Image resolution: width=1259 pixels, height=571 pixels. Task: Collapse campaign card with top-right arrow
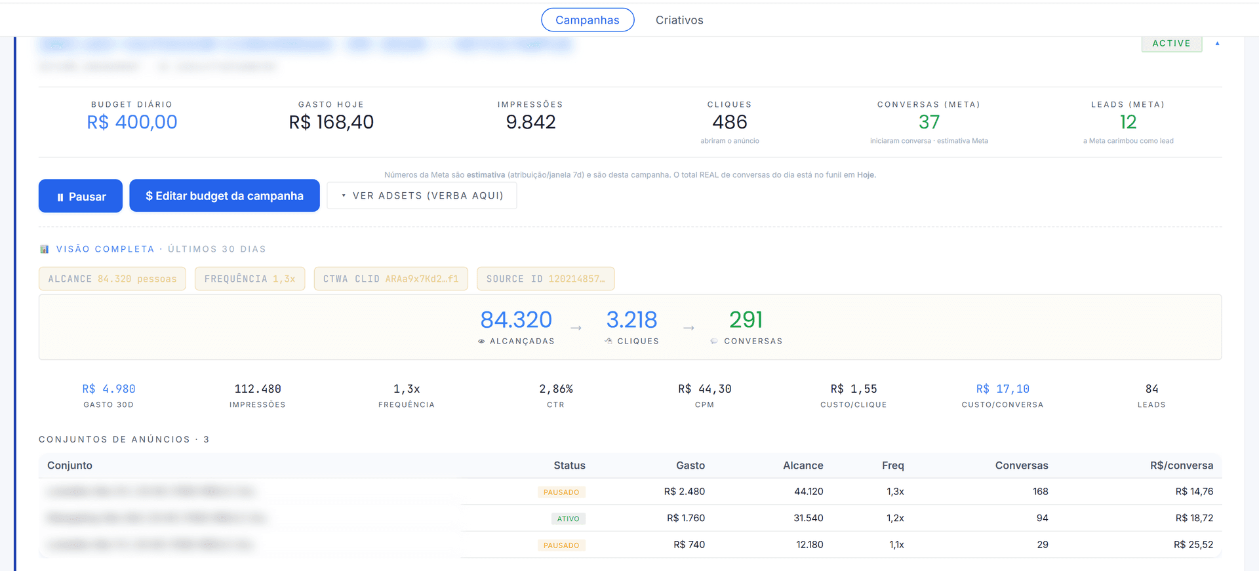1217,43
